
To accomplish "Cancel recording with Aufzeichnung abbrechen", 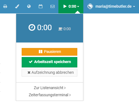I will point(49,73).
